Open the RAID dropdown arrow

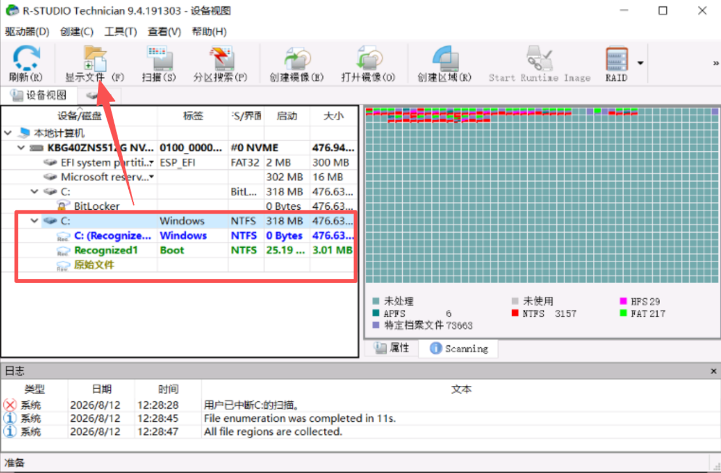click(640, 63)
